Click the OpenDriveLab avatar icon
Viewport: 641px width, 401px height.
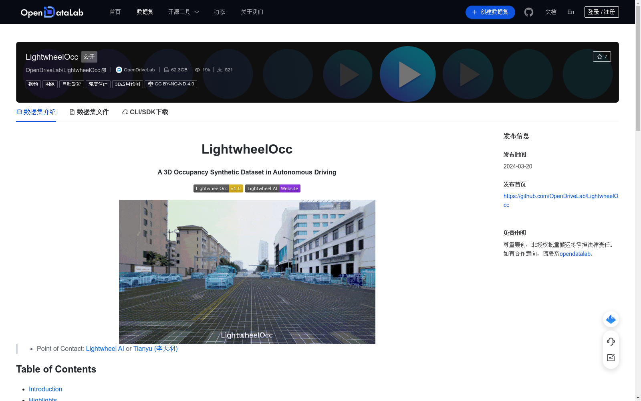pos(119,70)
